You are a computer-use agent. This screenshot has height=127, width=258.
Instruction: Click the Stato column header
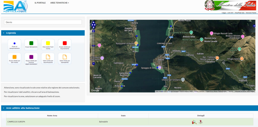click(x=123, y=116)
